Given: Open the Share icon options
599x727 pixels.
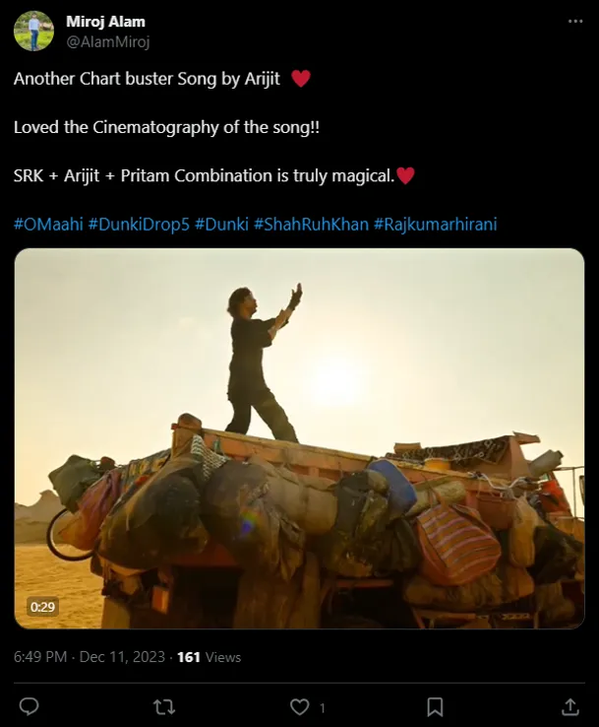Looking at the screenshot, I should click(x=569, y=706).
